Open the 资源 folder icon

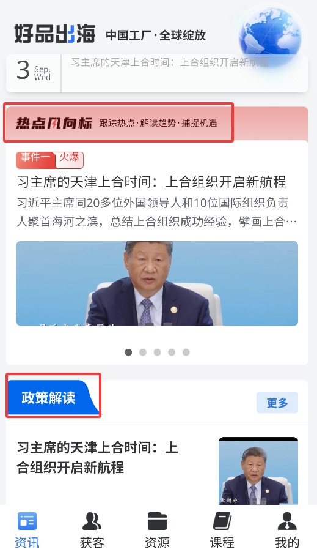(157, 521)
